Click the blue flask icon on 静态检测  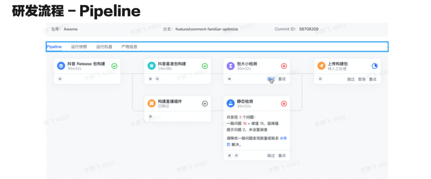click(x=230, y=104)
